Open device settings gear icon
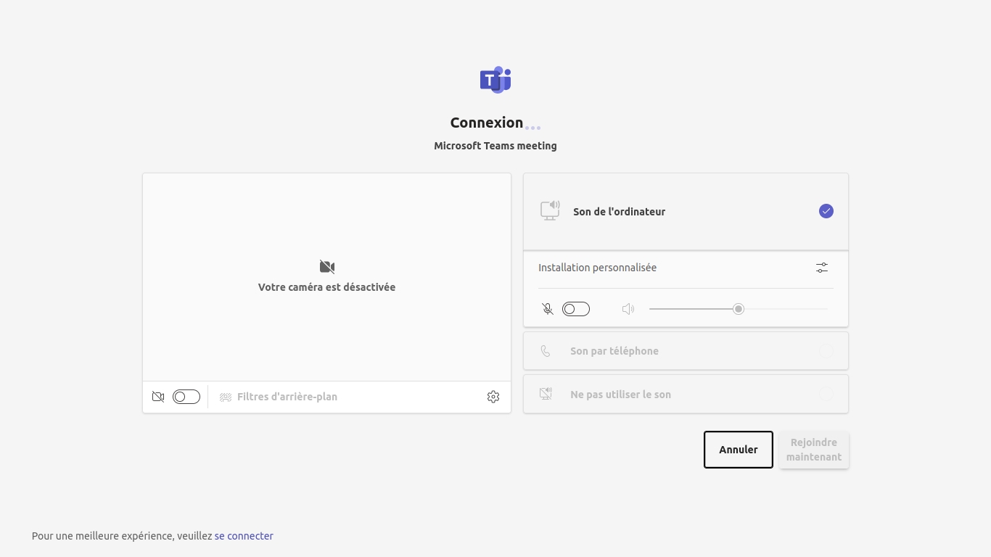 click(x=493, y=397)
